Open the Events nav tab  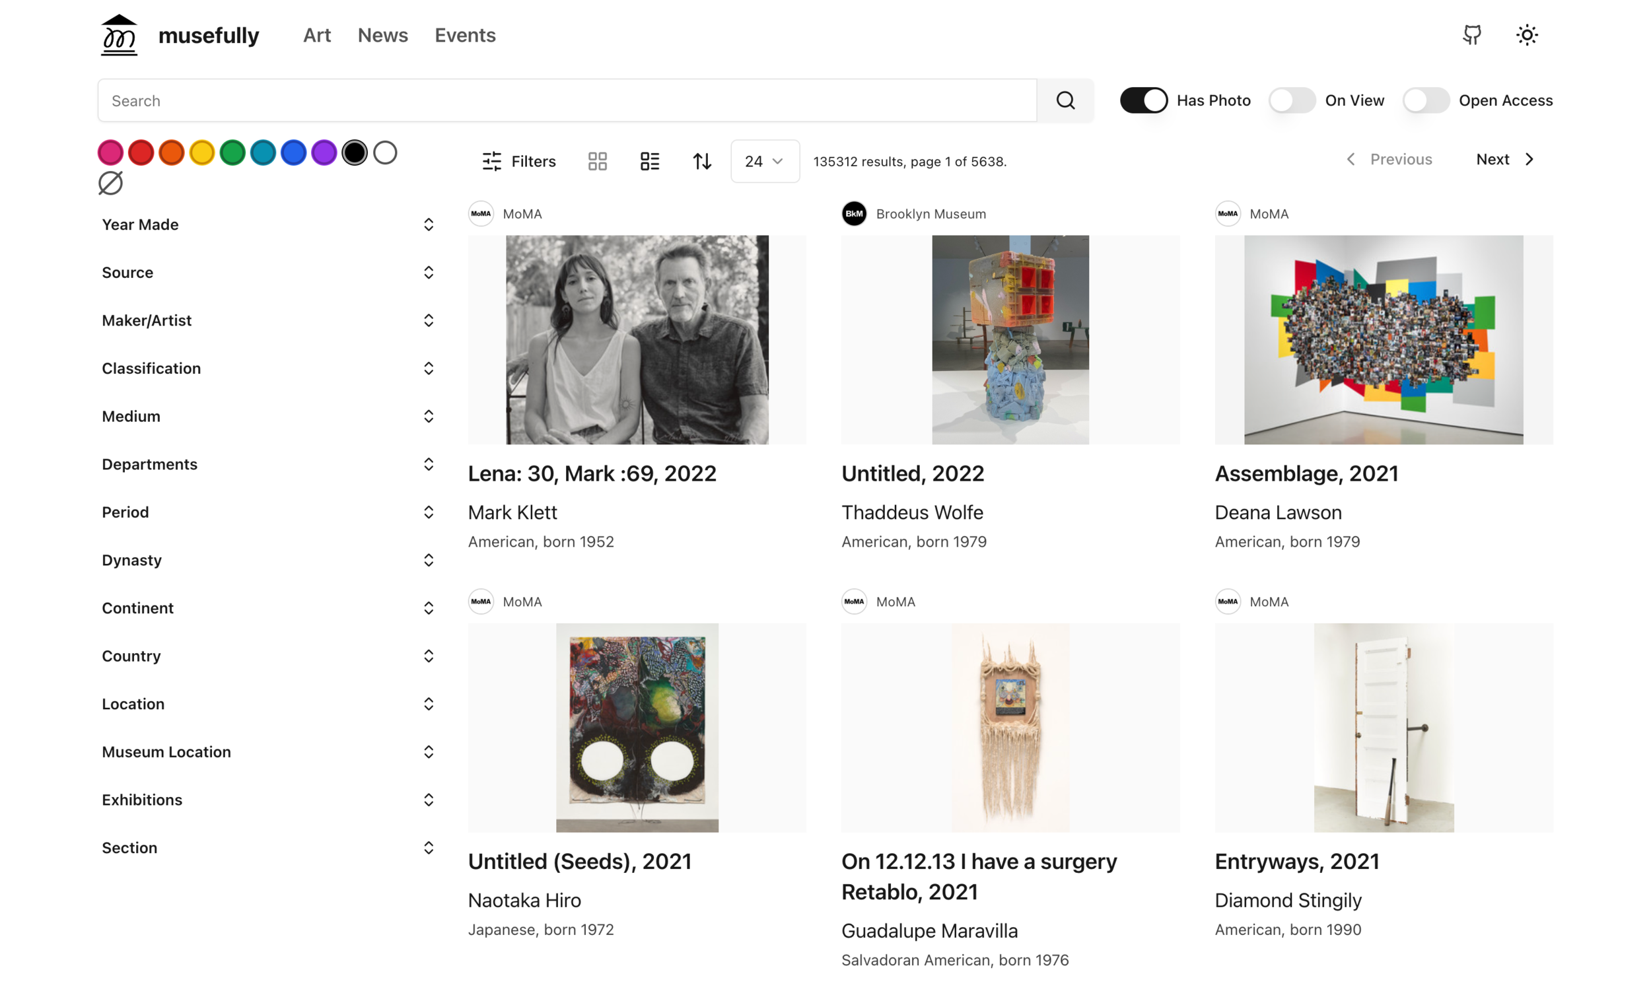coord(465,35)
